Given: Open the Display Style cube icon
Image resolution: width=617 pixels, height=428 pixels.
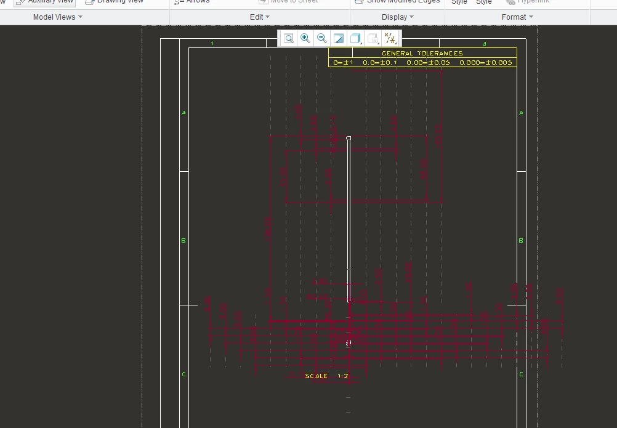Looking at the screenshot, I should coord(355,38).
